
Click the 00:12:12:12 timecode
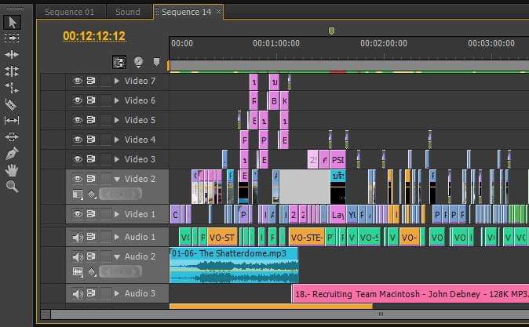click(94, 36)
